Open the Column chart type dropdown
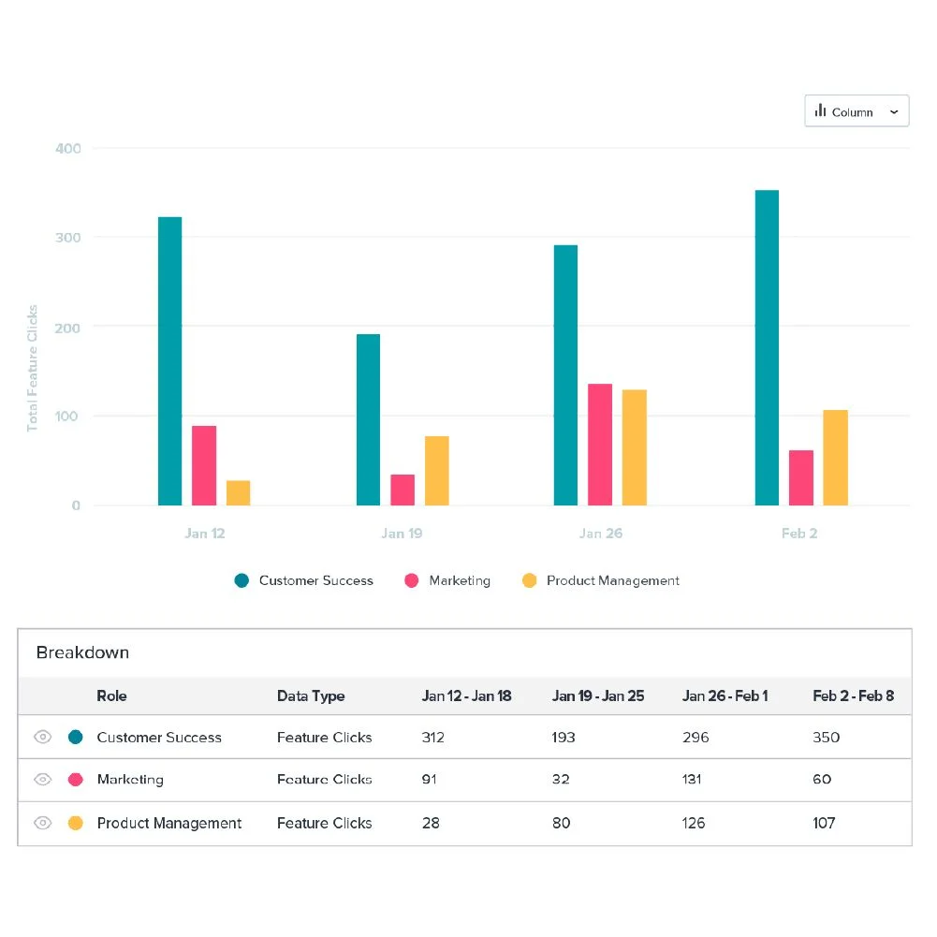Viewport: 937px width, 937px height. 856,111
